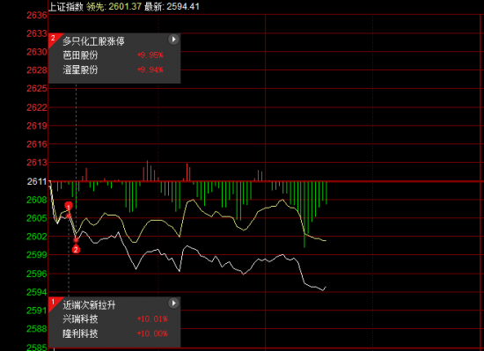Select red event marker 1 on chart
The width and height of the screenshot is (484, 351).
click(69, 206)
